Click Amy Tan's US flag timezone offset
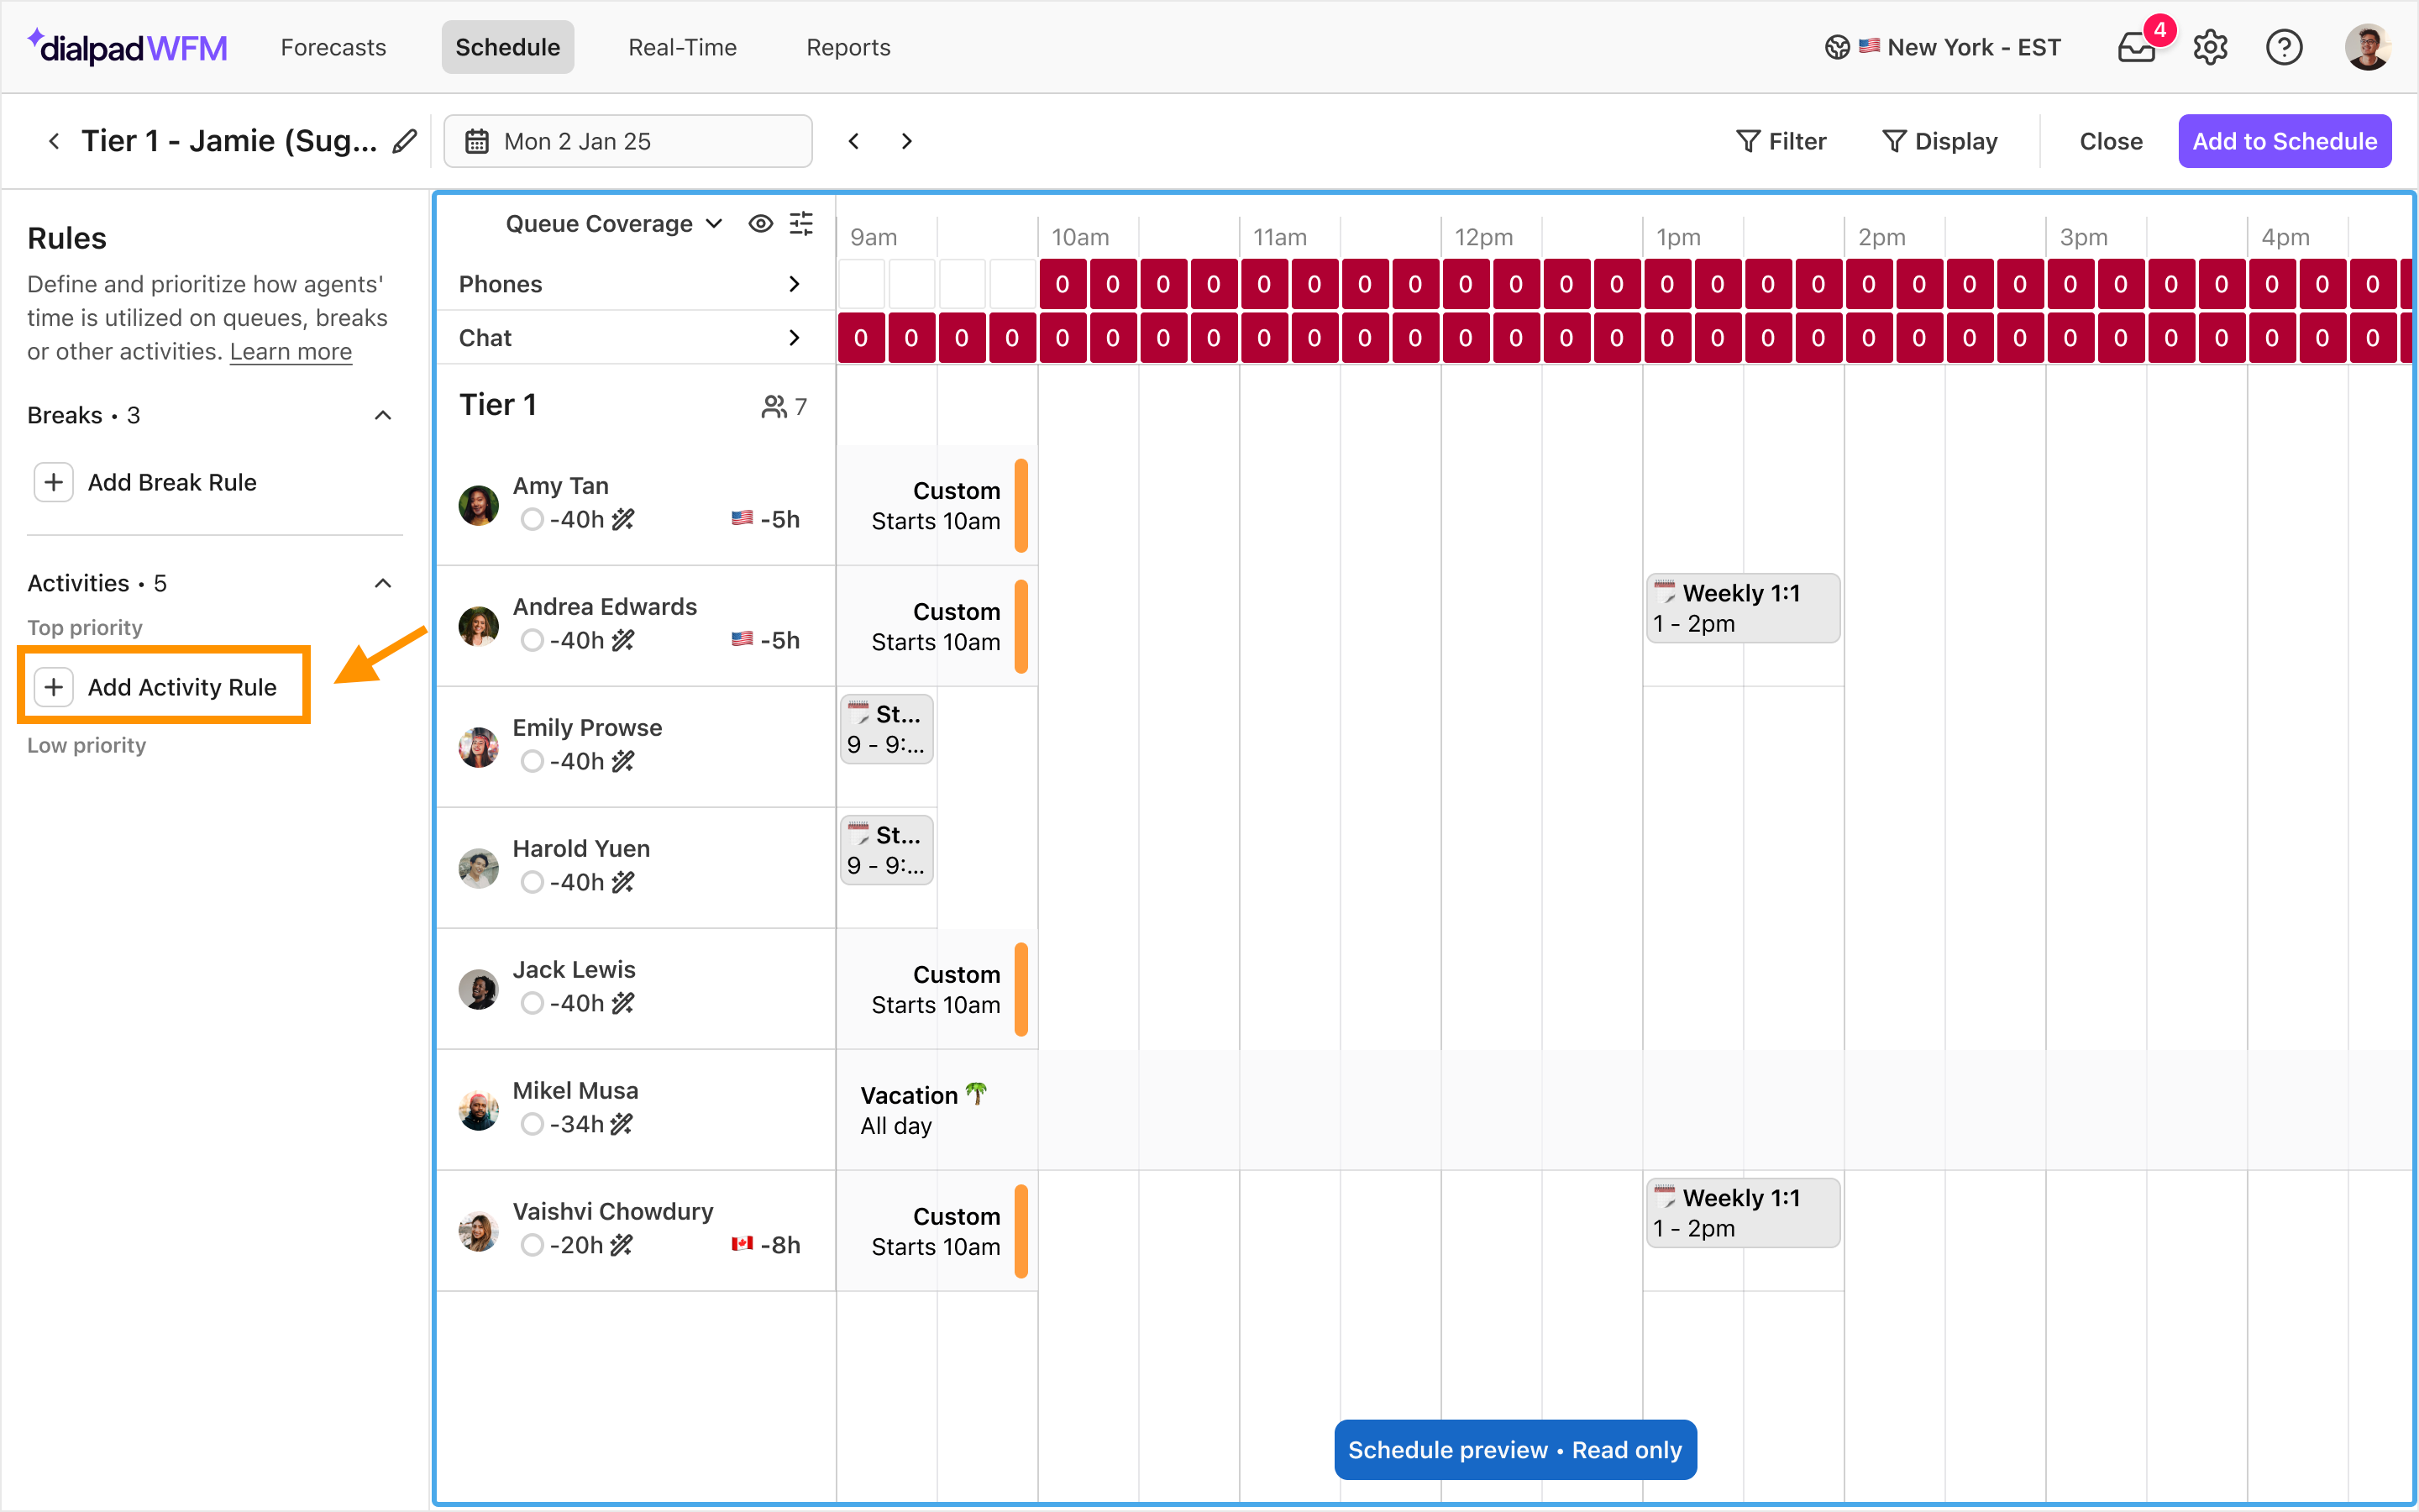The height and width of the screenshot is (1512, 2419). click(766, 519)
